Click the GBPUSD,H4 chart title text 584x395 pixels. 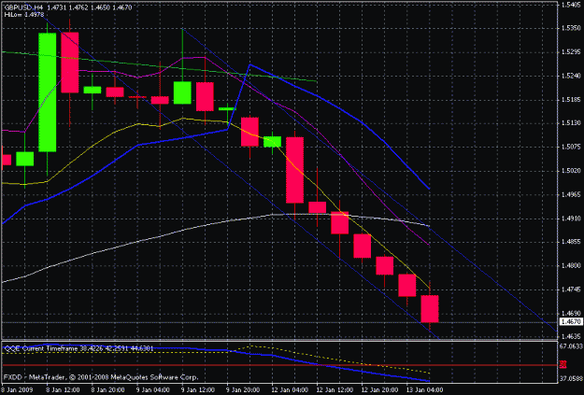pyautogui.click(x=23, y=7)
